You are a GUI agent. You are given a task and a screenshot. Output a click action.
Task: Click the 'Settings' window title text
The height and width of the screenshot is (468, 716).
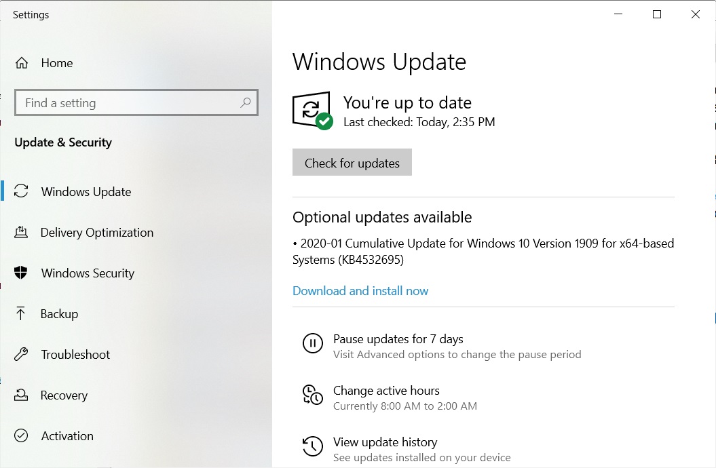[x=31, y=15]
